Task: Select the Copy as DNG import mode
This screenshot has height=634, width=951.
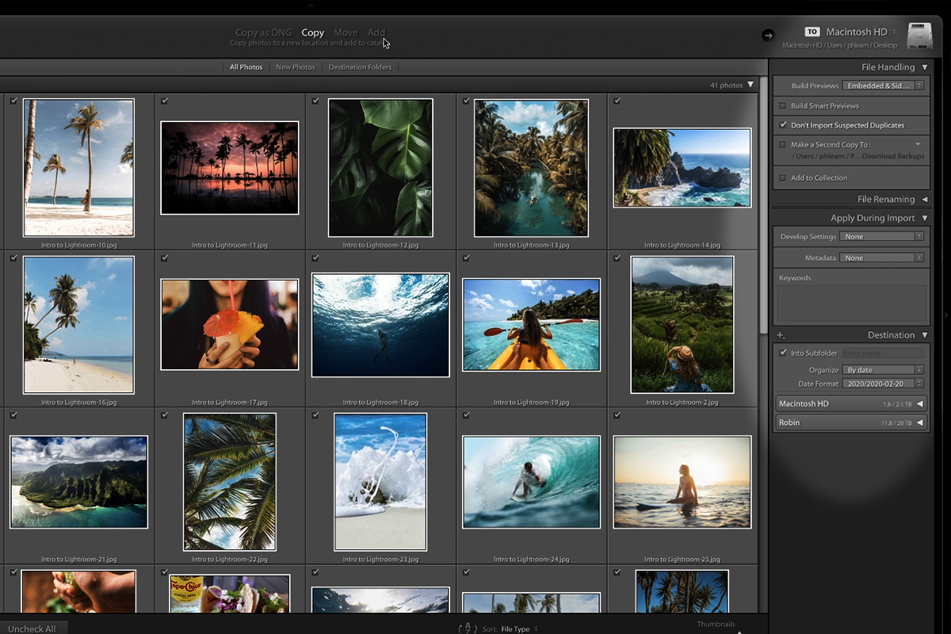Action: coord(263,32)
